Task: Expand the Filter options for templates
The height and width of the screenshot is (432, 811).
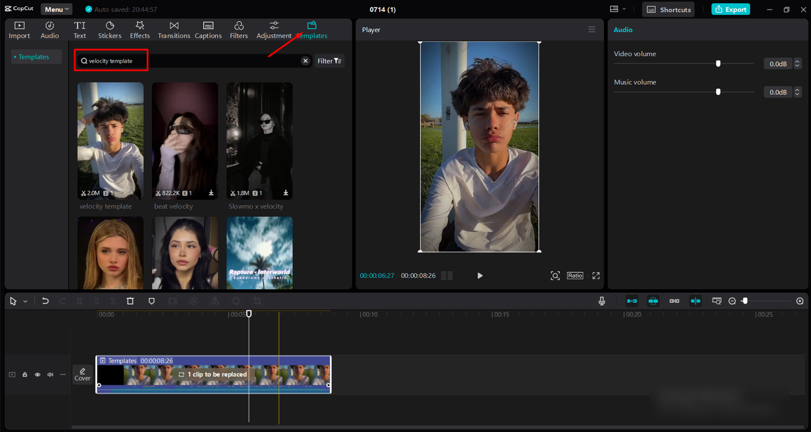Action: click(329, 61)
